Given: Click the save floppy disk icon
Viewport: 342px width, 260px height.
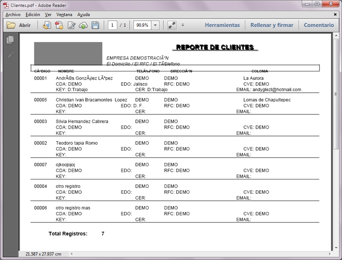Looking at the screenshot, I should 95,25.
